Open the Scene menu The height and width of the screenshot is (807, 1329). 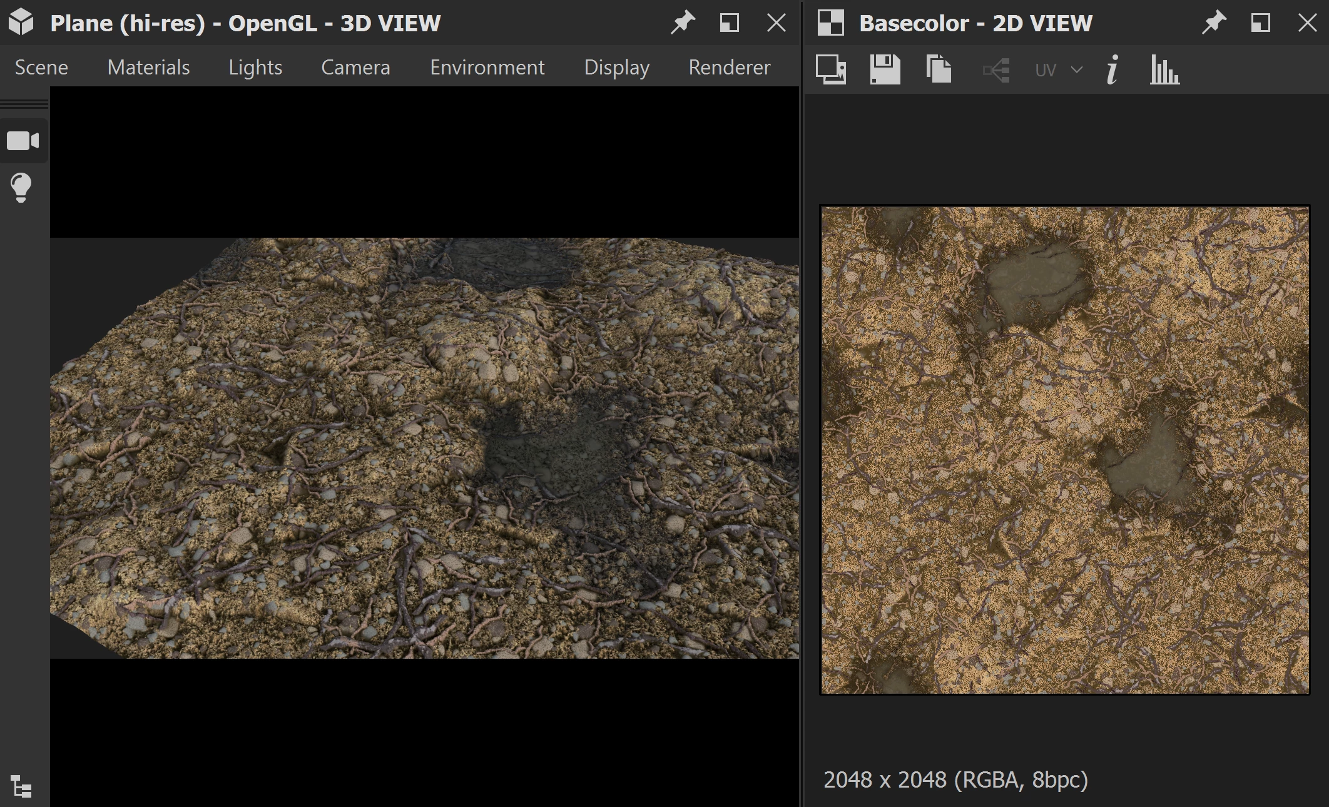[41, 67]
